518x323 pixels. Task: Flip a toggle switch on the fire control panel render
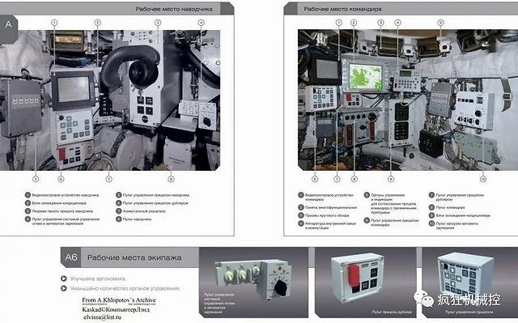pos(243,273)
